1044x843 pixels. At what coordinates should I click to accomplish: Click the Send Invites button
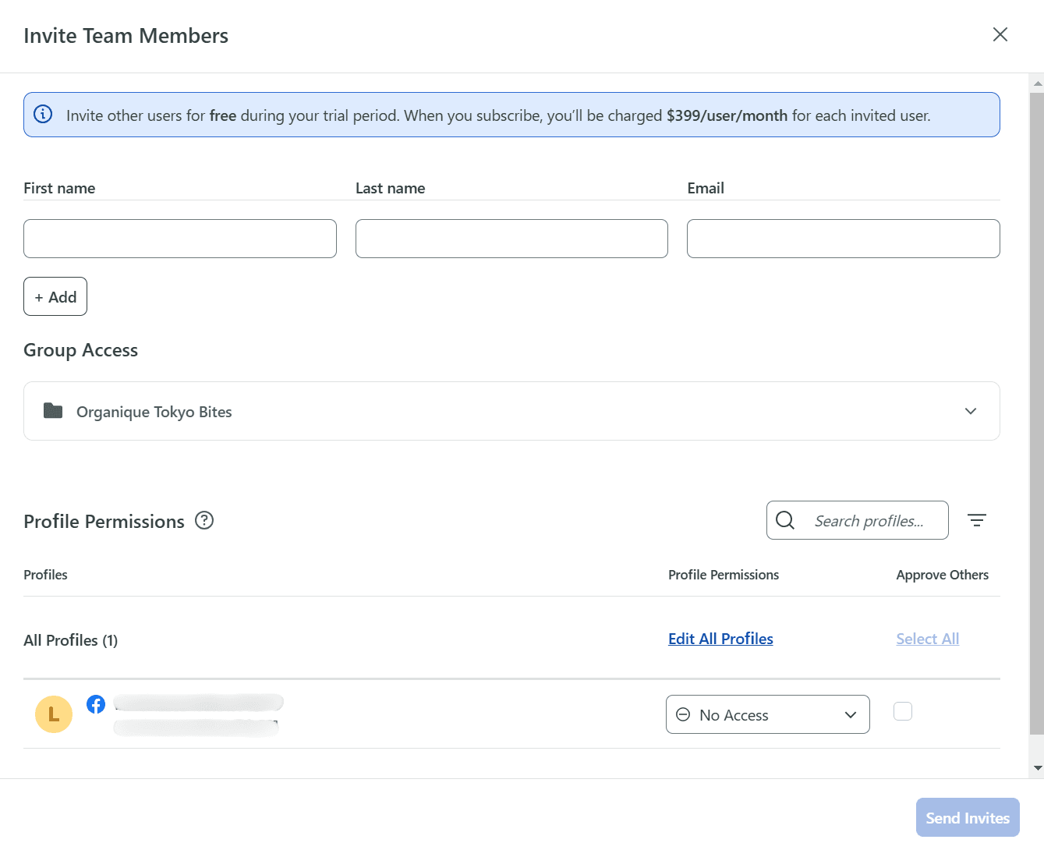click(967, 817)
